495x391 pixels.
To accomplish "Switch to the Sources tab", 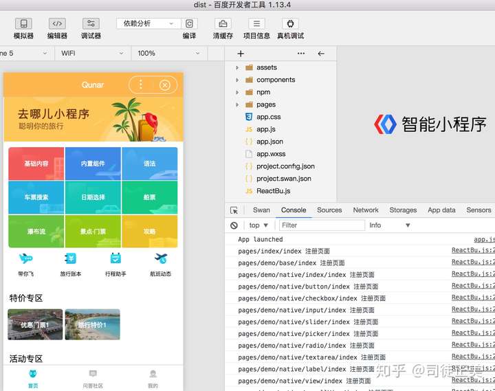I will pyautogui.click(x=329, y=210).
